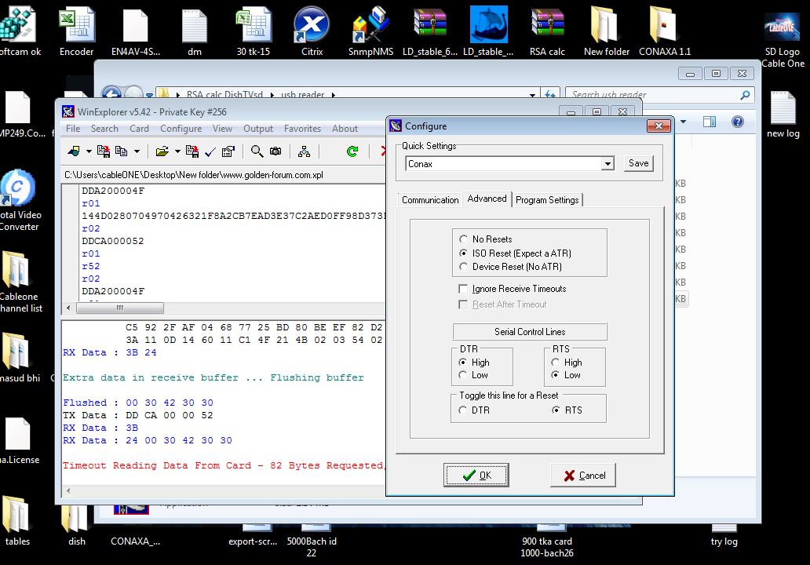Enable Ignore Receive Timeouts checkbox

click(513, 289)
